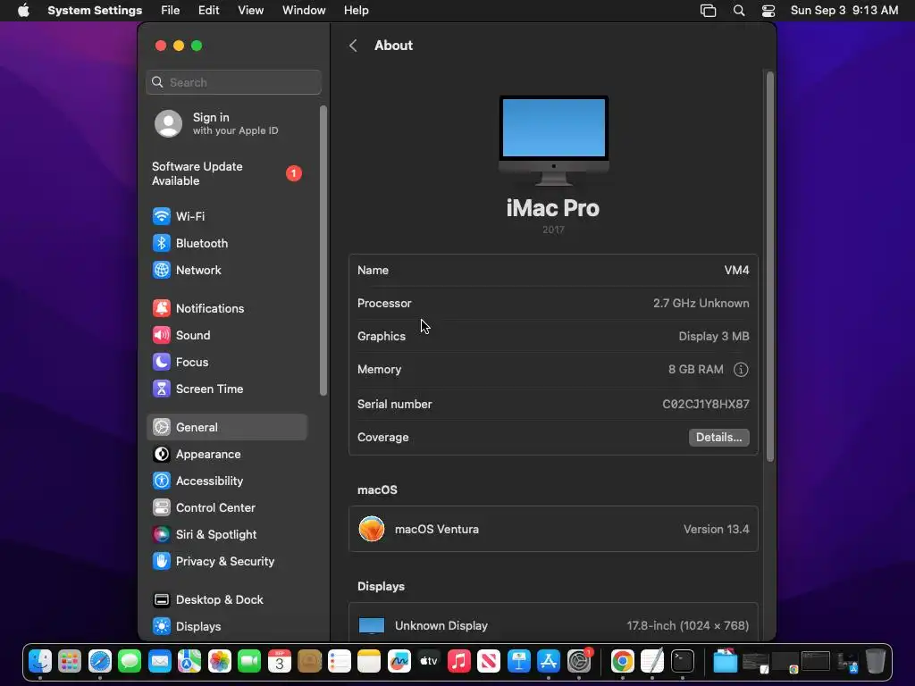Open Maps from the Dock

189,662
